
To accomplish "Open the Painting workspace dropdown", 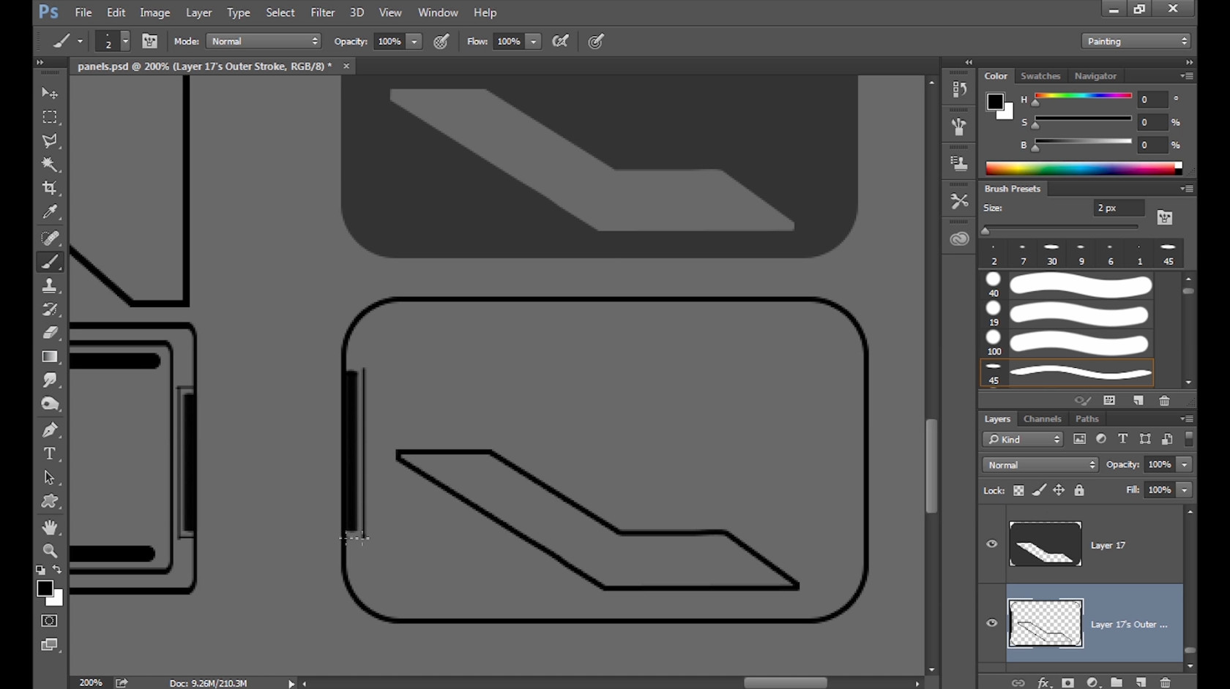I will click(1136, 42).
